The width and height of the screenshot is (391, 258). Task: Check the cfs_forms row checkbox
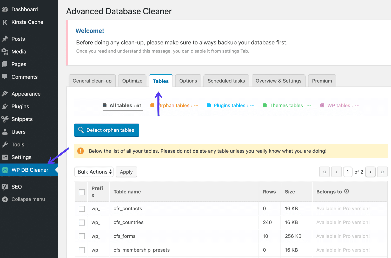82,236
